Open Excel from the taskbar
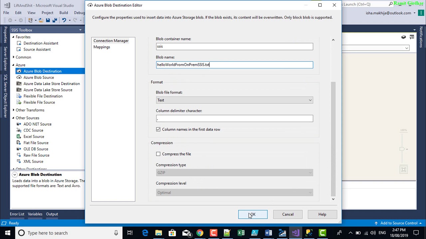The height and width of the screenshot is (239, 426). pos(241,233)
